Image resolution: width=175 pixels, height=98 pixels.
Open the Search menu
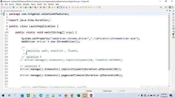[x=33, y=4]
